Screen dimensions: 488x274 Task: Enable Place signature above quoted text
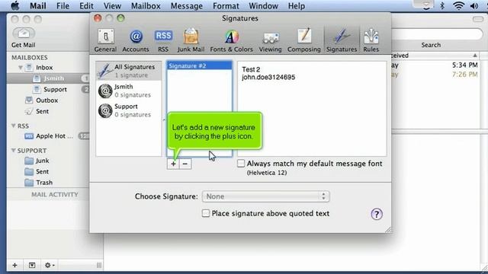point(205,213)
